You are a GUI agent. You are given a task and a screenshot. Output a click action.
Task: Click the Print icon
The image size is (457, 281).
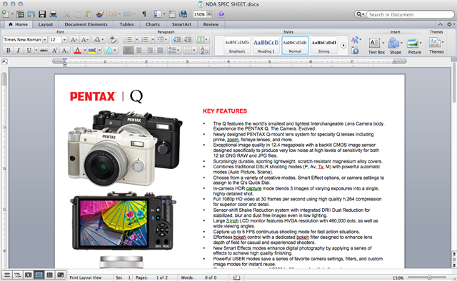click(x=53, y=14)
